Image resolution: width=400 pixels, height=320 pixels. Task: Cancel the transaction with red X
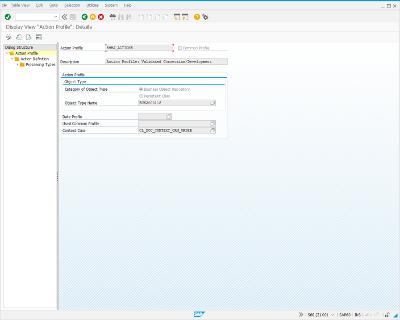[x=100, y=17]
